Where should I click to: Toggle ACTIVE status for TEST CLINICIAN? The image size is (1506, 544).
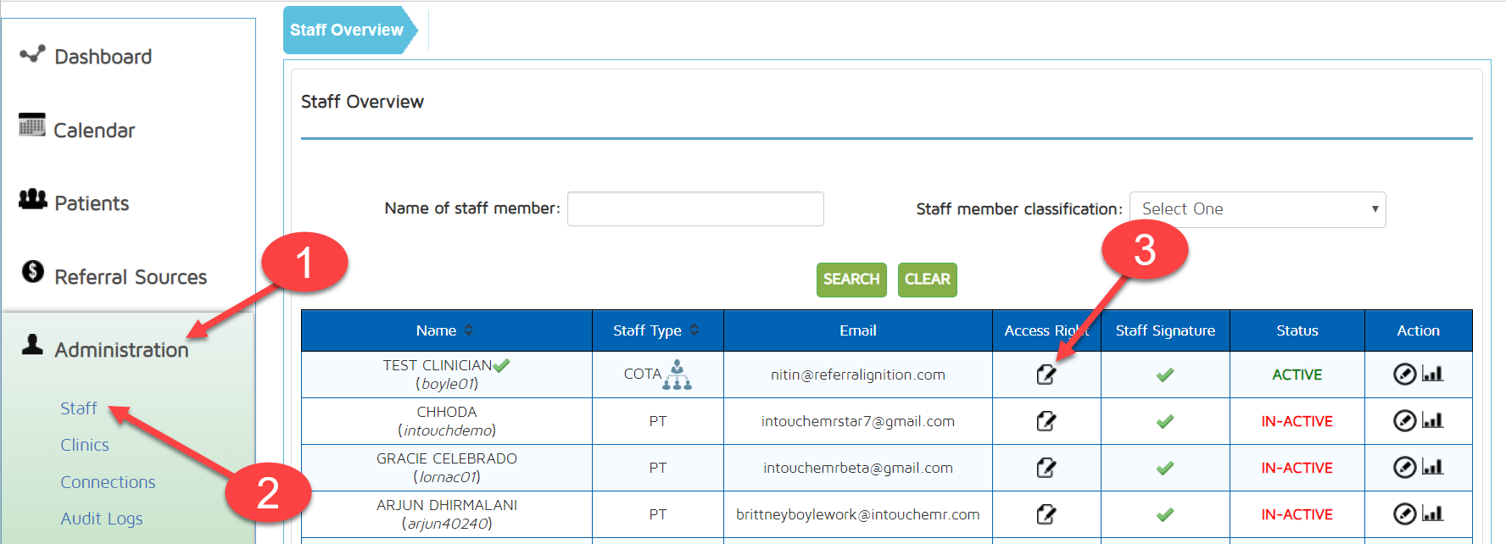point(1297,375)
